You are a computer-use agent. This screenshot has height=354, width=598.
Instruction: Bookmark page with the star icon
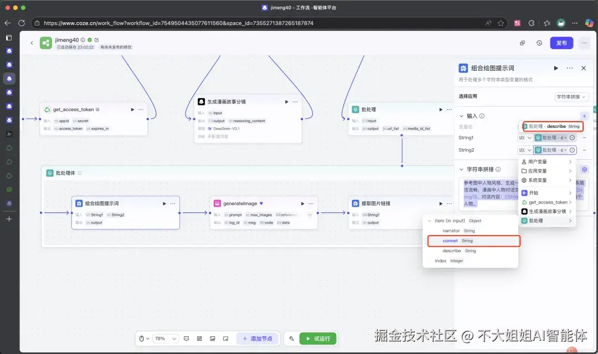501,23
